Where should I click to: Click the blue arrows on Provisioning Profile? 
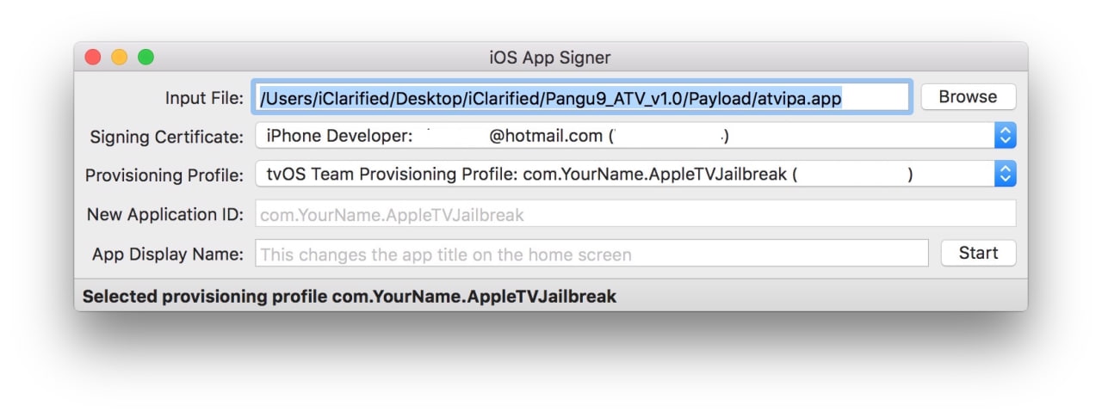(1005, 175)
